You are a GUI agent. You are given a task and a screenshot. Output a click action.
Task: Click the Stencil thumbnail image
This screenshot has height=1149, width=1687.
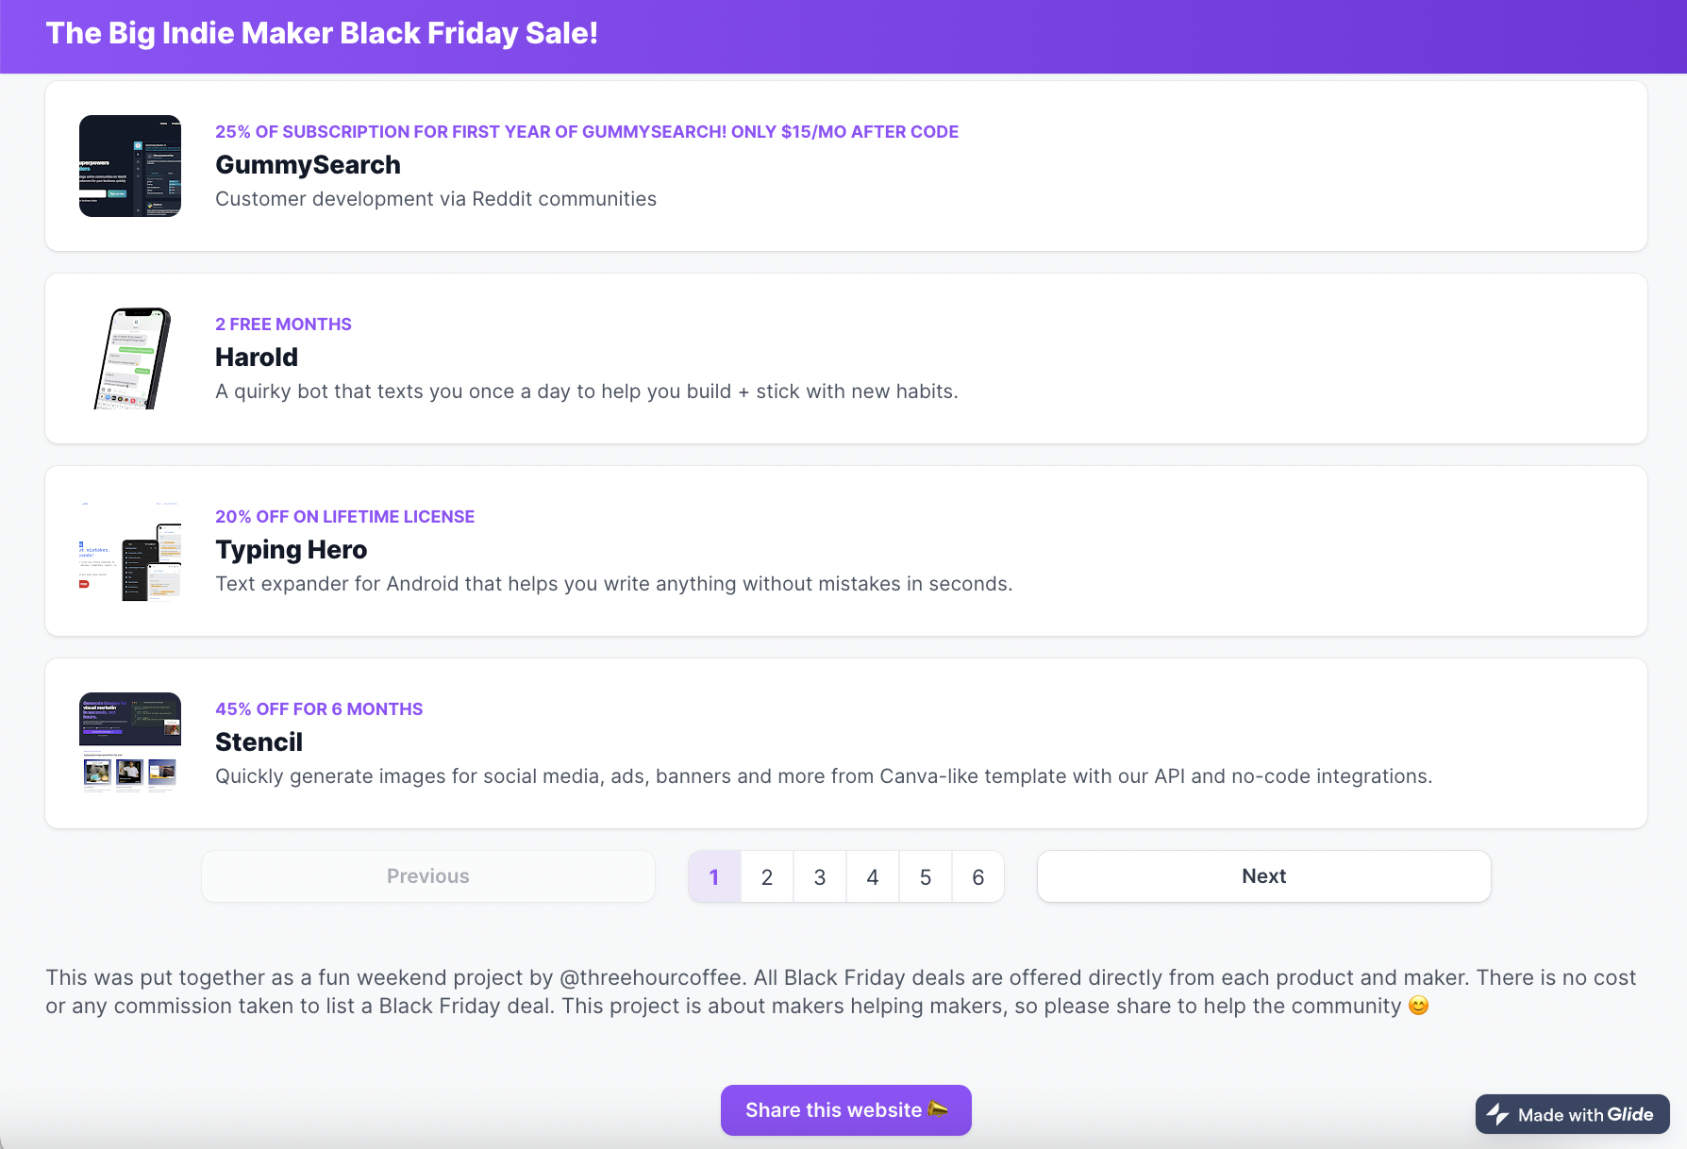(129, 743)
